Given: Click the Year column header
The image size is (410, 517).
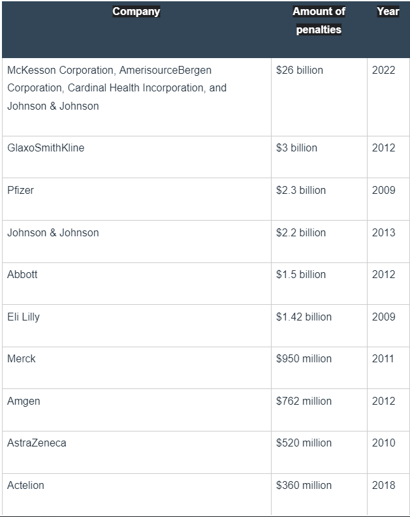Looking at the screenshot, I should point(388,12).
